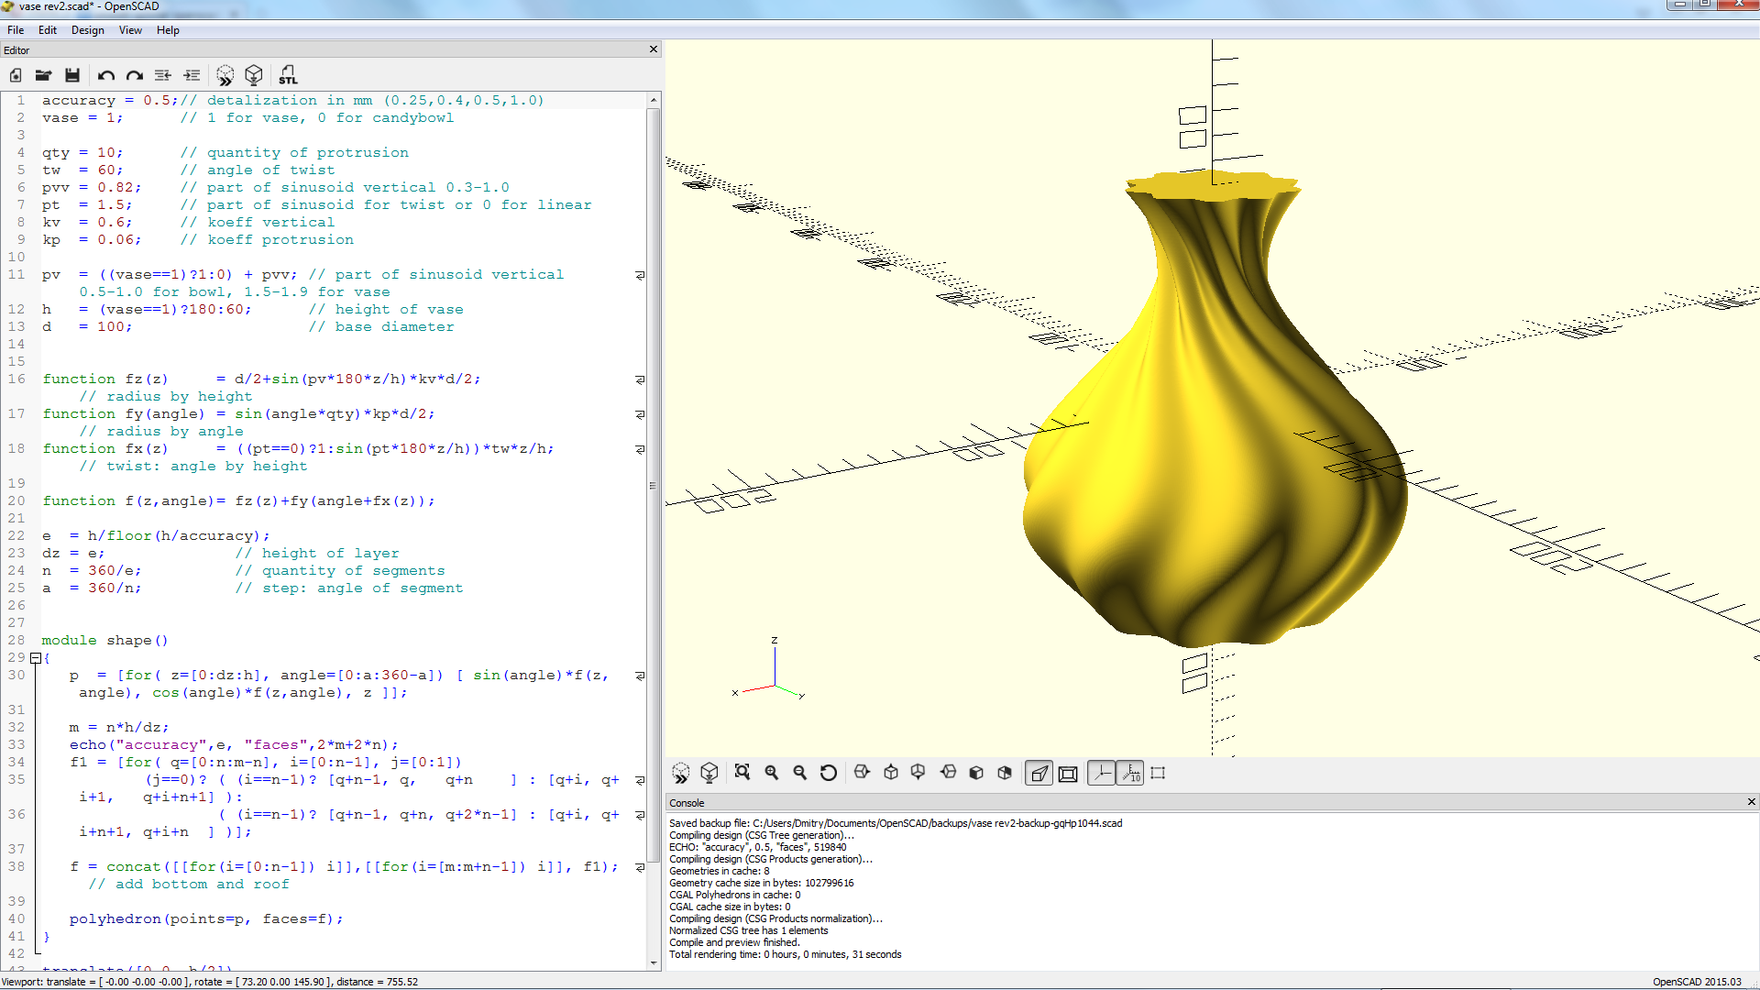Image resolution: width=1760 pixels, height=990 pixels.
Task: Close the Editor panel
Action: click(654, 49)
